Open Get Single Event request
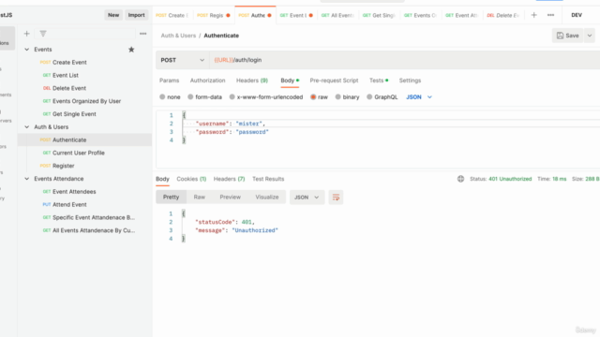Screen dimensions: 600x337 (x=74, y=114)
